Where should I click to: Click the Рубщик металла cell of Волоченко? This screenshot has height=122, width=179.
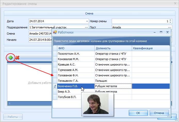(113, 86)
